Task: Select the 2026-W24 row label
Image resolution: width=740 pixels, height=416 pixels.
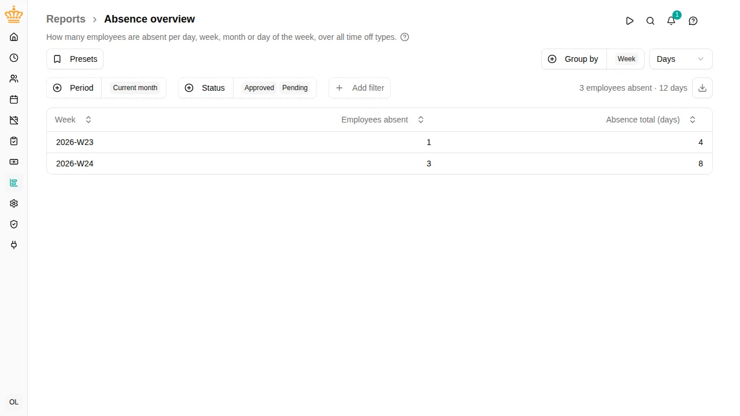Action: [75, 164]
